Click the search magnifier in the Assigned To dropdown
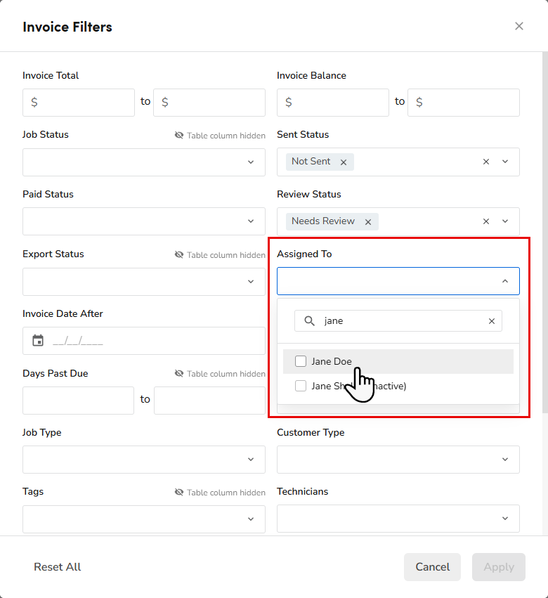 309,321
